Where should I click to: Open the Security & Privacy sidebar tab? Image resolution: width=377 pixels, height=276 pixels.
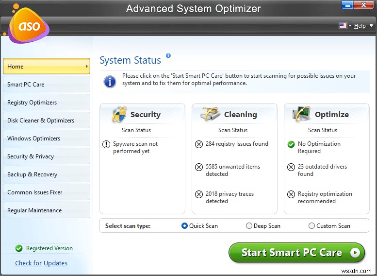47,156
